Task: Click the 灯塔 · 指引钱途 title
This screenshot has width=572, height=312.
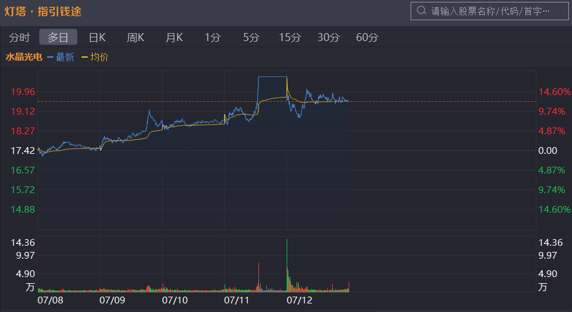Action: (x=43, y=11)
